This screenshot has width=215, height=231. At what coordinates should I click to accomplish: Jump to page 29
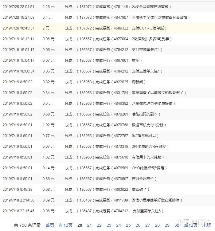[167, 225]
